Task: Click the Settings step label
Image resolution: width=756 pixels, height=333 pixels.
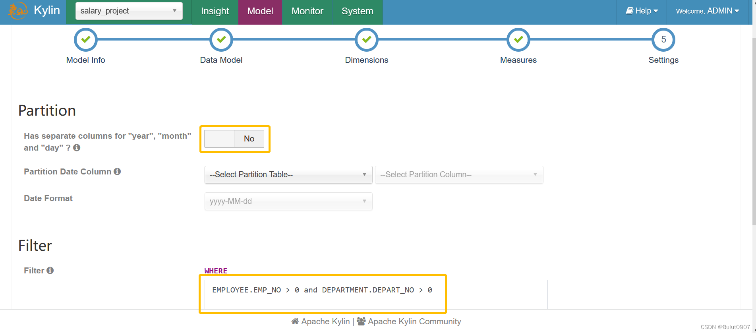Action: (x=663, y=60)
